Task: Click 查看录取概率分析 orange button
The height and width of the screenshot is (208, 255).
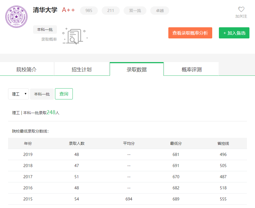Action: [190, 33]
